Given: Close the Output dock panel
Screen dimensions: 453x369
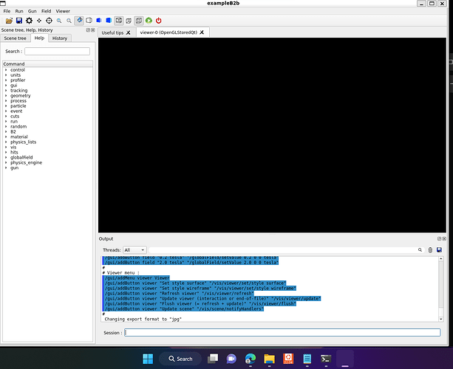Looking at the screenshot, I should coord(444,238).
